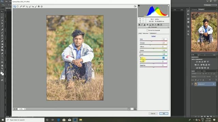Open the Adjustments panel flyout menu
The image size is (218, 122).
[217, 57]
